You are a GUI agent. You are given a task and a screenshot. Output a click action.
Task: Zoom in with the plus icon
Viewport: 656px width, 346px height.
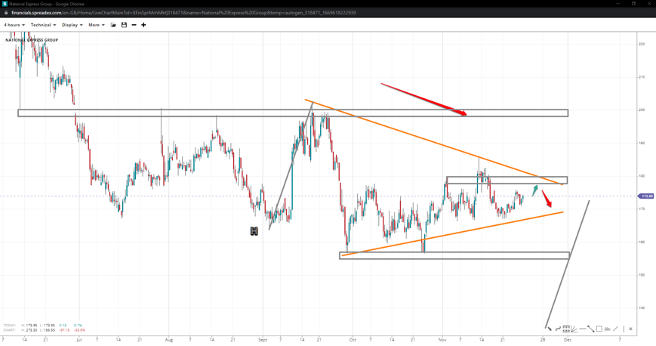(143, 25)
